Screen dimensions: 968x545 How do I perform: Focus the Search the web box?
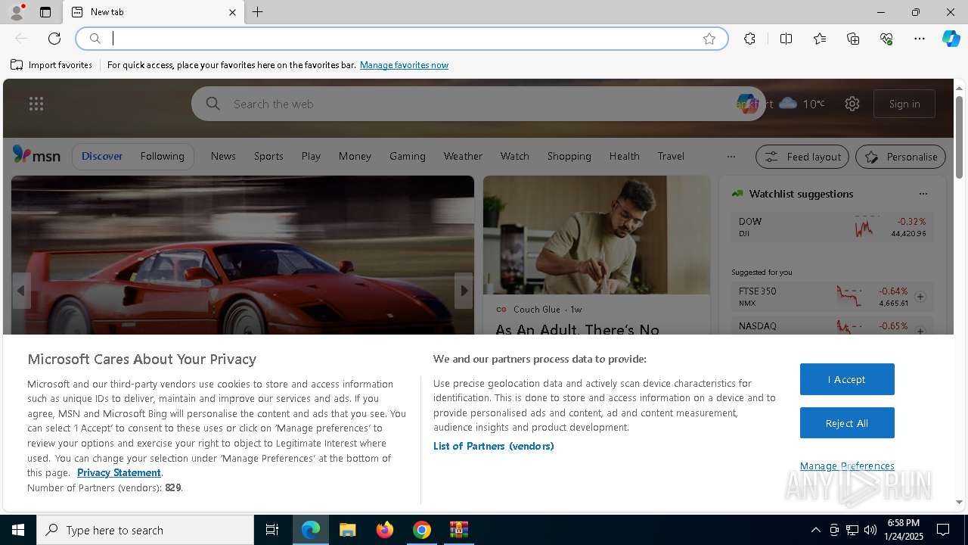coord(478,104)
